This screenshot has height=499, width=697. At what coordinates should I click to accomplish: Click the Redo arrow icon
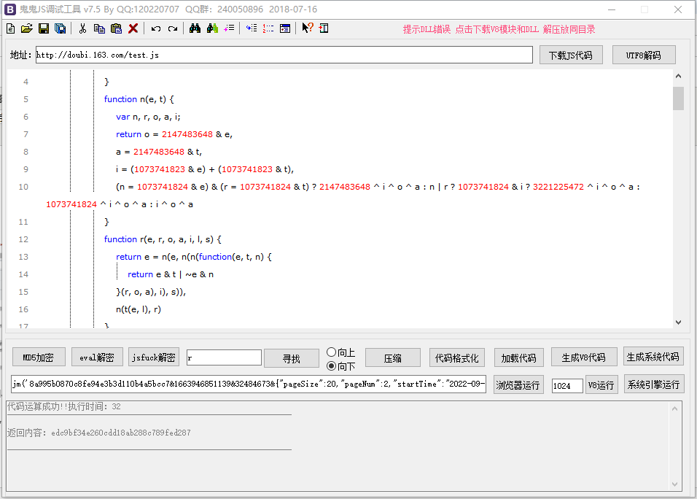click(x=173, y=29)
